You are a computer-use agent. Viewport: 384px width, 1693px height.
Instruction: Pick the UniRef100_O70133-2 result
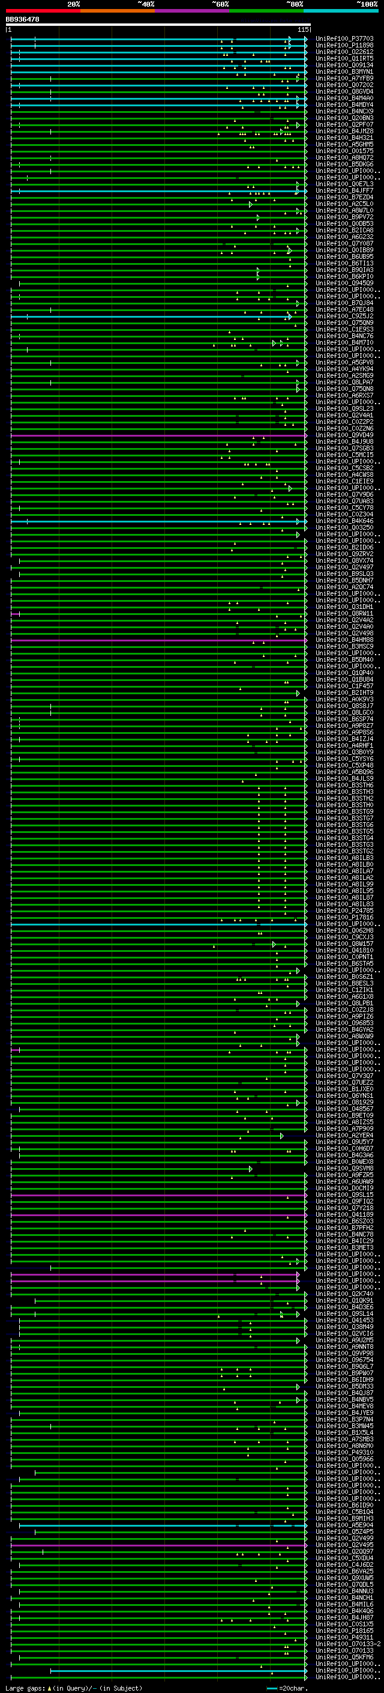pos(348,1643)
